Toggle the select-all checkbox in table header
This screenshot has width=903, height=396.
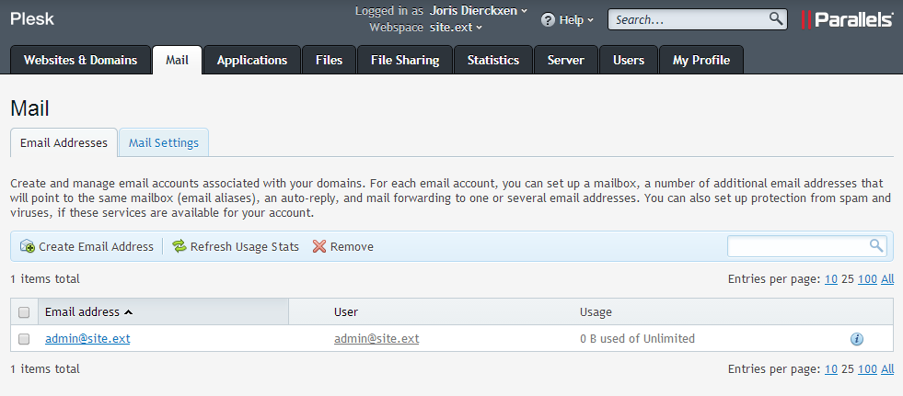point(24,312)
